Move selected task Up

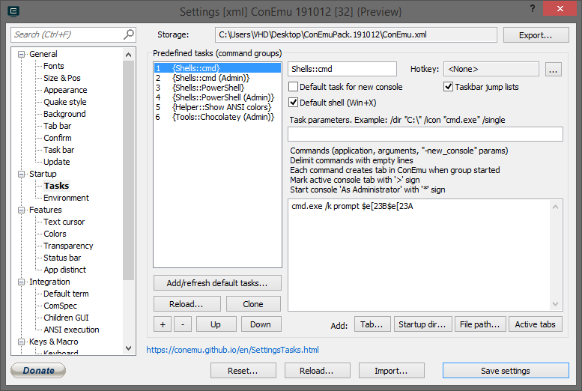click(216, 324)
